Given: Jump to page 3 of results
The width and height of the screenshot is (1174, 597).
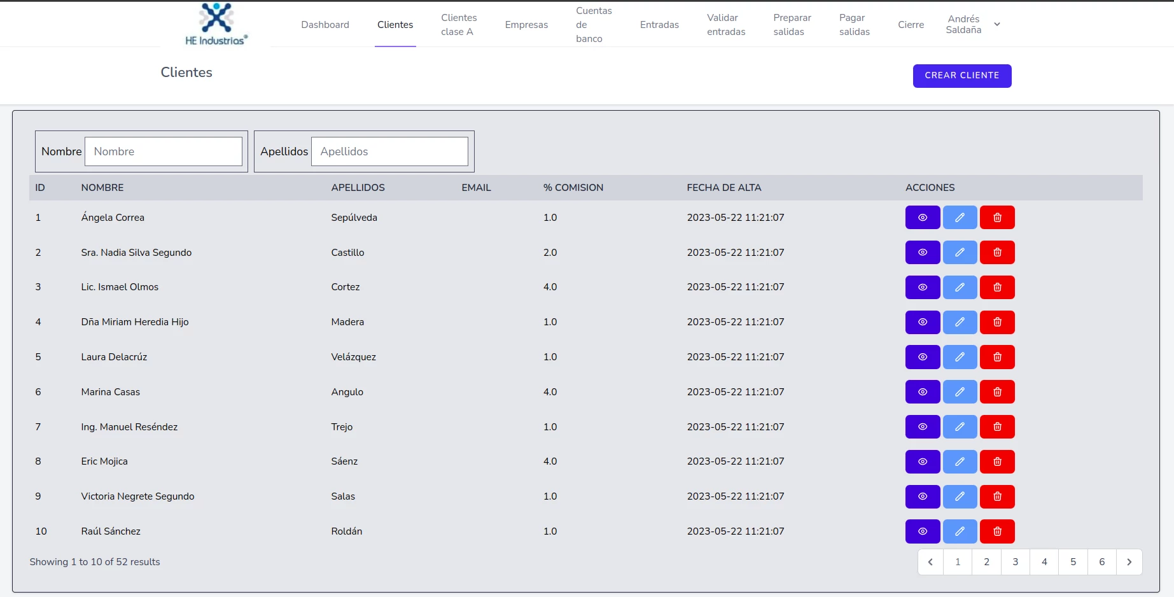Looking at the screenshot, I should click(1015, 562).
